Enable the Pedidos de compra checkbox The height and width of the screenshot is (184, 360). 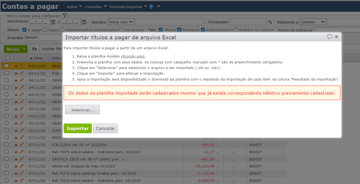coord(236,30)
